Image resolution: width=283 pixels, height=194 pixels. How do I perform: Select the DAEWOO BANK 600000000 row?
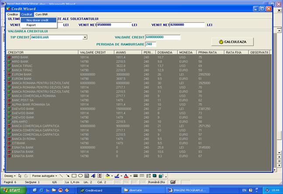[x=138, y=108]
